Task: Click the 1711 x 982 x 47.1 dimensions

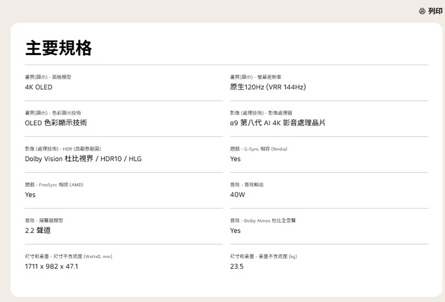Action: coord(52,266)
